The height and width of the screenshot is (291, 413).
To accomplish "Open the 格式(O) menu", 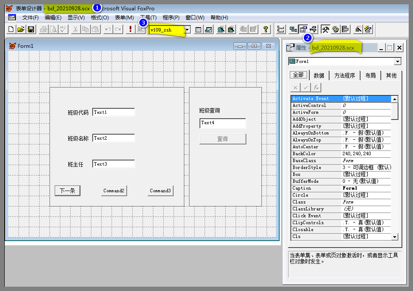I will click(99, 18).
